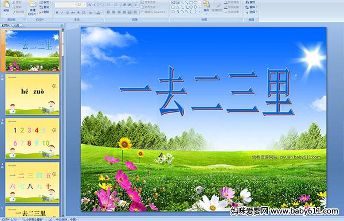The width and height of the screenshot is (344, 221).
Task: Toggle Bold formatting
Action: 57,13
